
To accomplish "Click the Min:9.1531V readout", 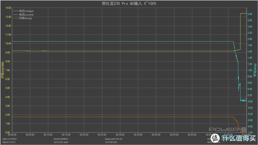I will tap(9, 142).
